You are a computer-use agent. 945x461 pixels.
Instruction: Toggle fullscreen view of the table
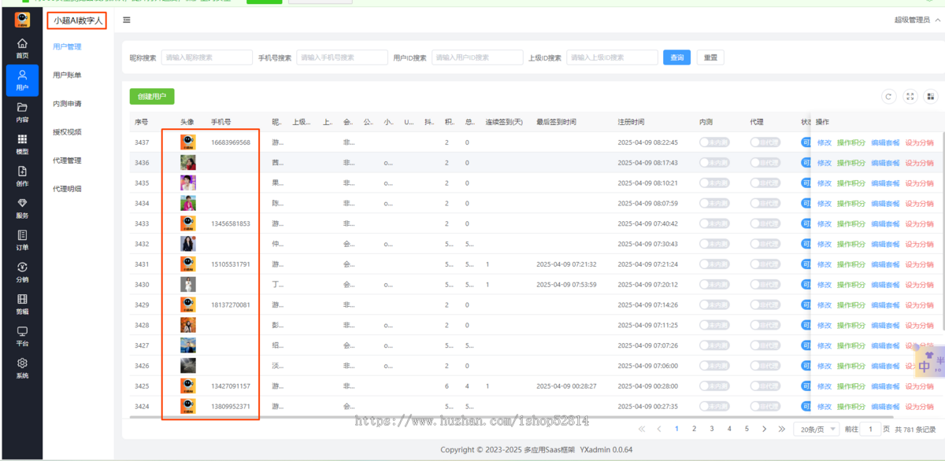tap(910, 96)
